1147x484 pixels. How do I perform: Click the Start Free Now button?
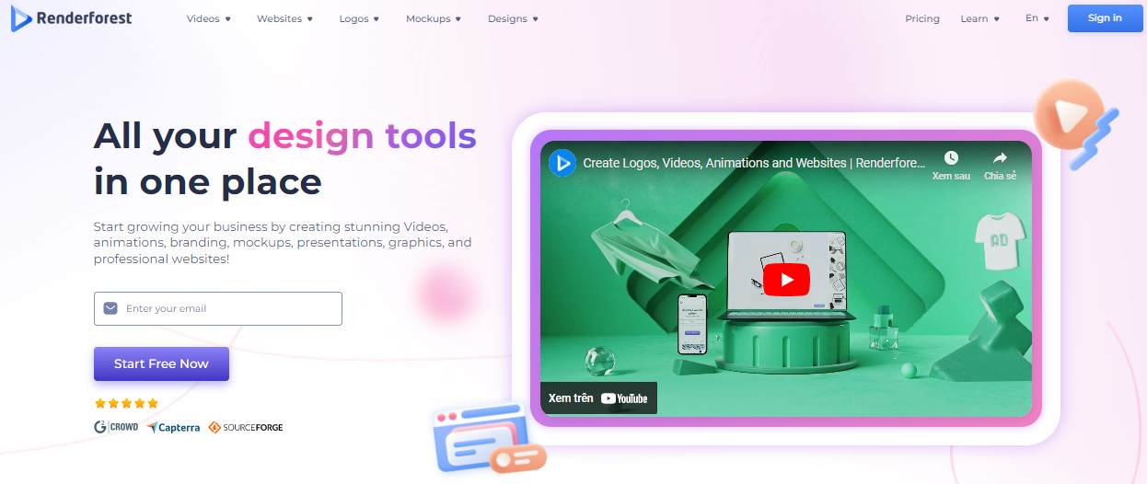click(161, 363)
